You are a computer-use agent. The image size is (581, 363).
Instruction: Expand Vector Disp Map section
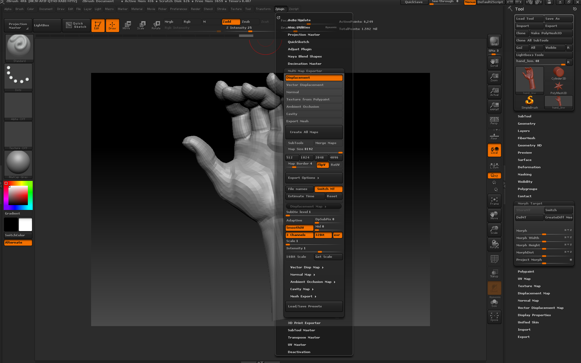[307, 267]
